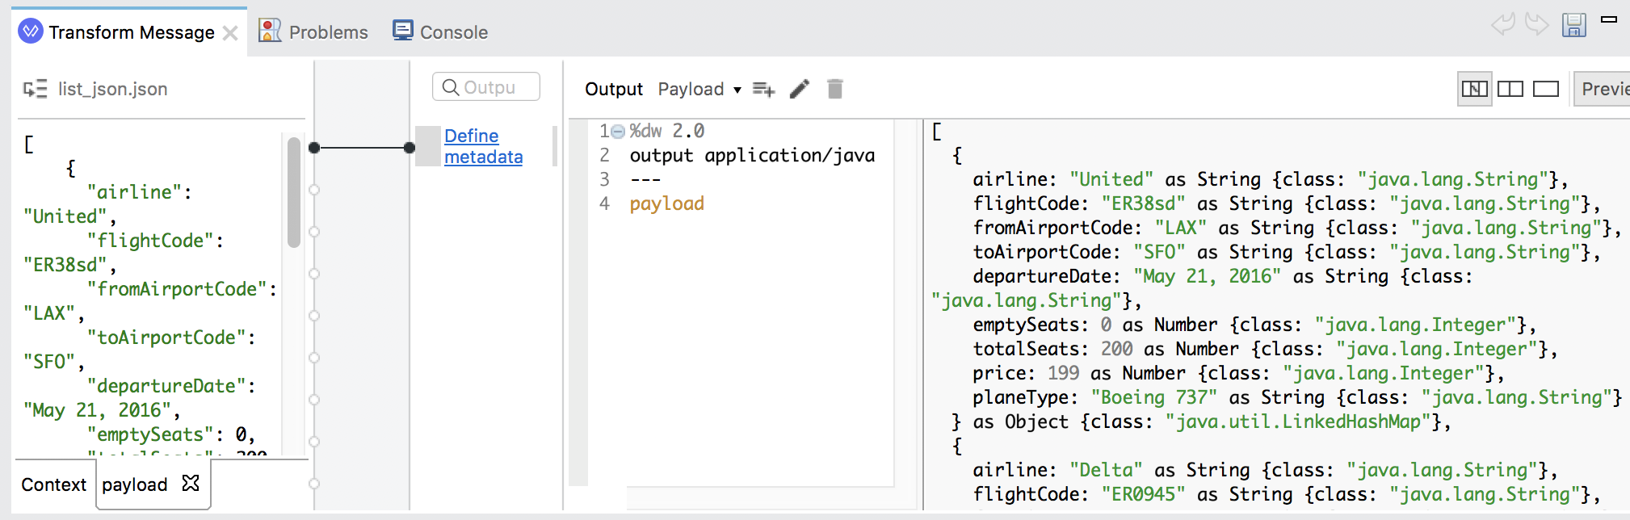Collapse the script header fold marker

[618, 132]
